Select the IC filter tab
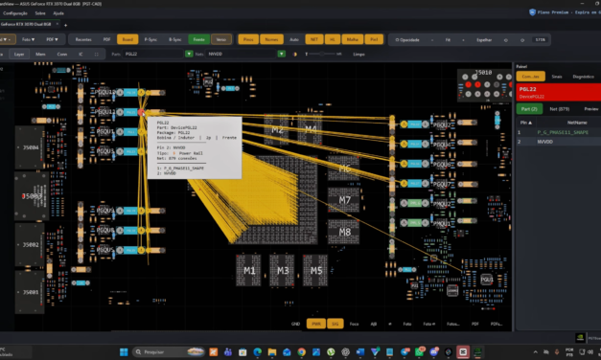 (x=81, y=54)
